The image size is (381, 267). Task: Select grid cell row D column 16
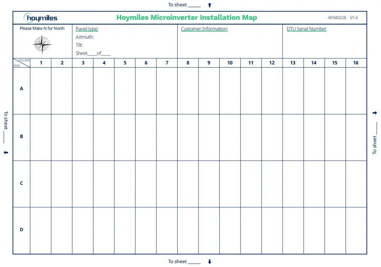coord(356,231)
